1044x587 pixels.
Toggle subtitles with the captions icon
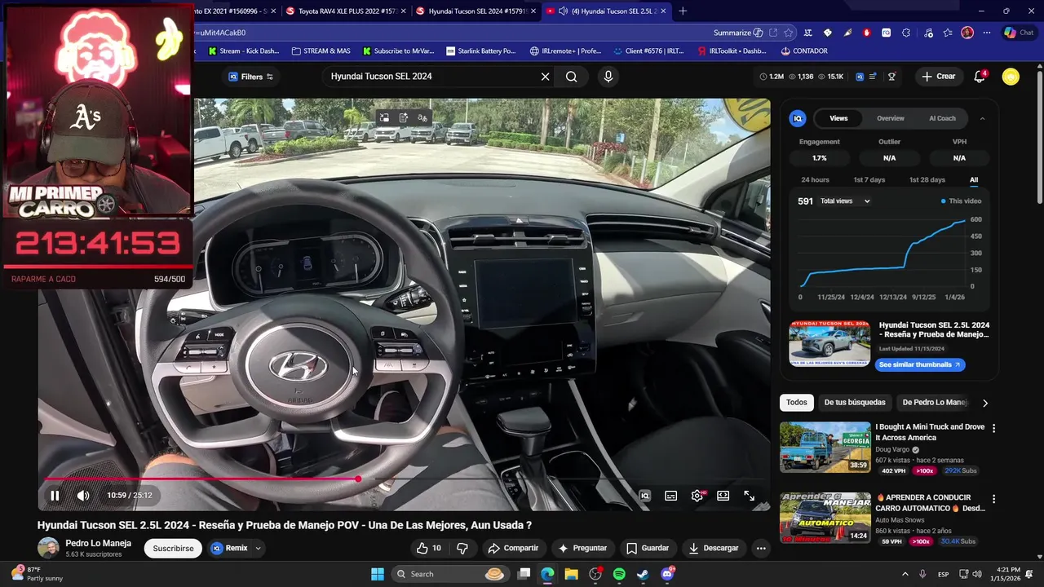670,496
